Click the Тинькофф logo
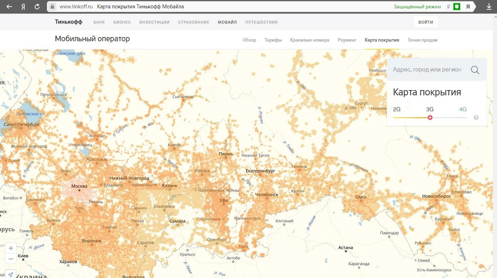This screenshot has height=278, width=497. pos(69,22)
